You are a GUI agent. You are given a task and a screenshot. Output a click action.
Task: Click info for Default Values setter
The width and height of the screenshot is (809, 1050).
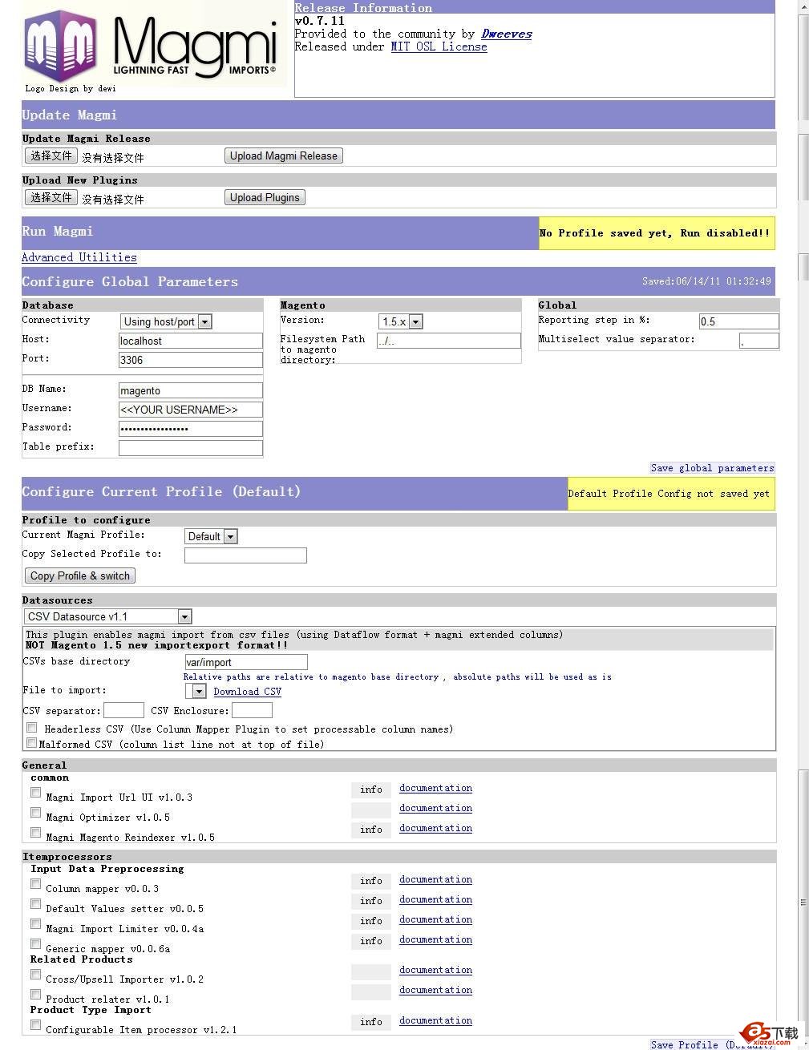tap(370, 901)
